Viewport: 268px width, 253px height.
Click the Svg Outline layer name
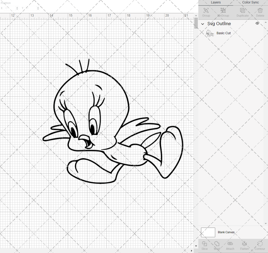(219, 24)
